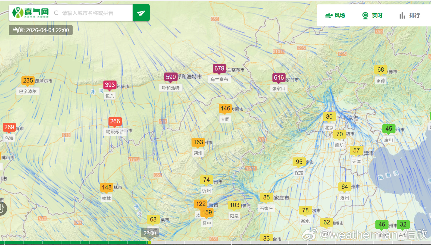Select the 393 marker for 包头
This screenshot has width=431, height=245.
[110, 85]
